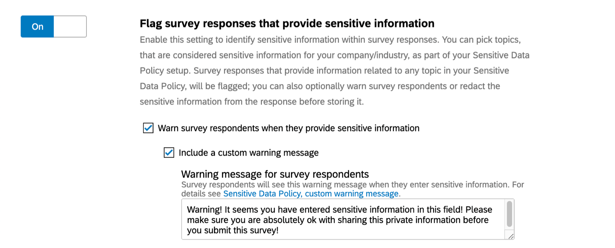Re-check the include custom warning checkbox
The height and width of the screenshot is (248, 615).
[x=168, y=153]
